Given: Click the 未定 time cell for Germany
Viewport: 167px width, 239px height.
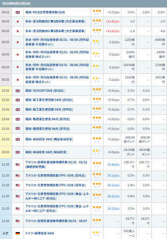Looking at the screenshot, I should pos(6,233).
